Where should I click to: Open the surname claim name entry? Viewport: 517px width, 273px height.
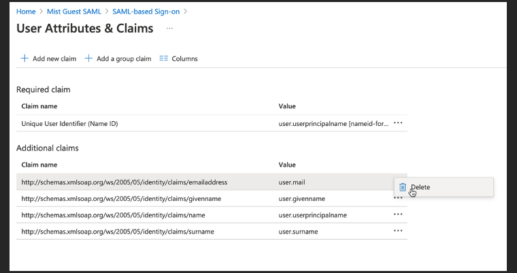(118, 231)
